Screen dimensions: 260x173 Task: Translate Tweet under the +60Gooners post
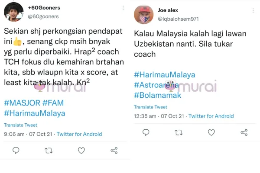click(20, 125)
